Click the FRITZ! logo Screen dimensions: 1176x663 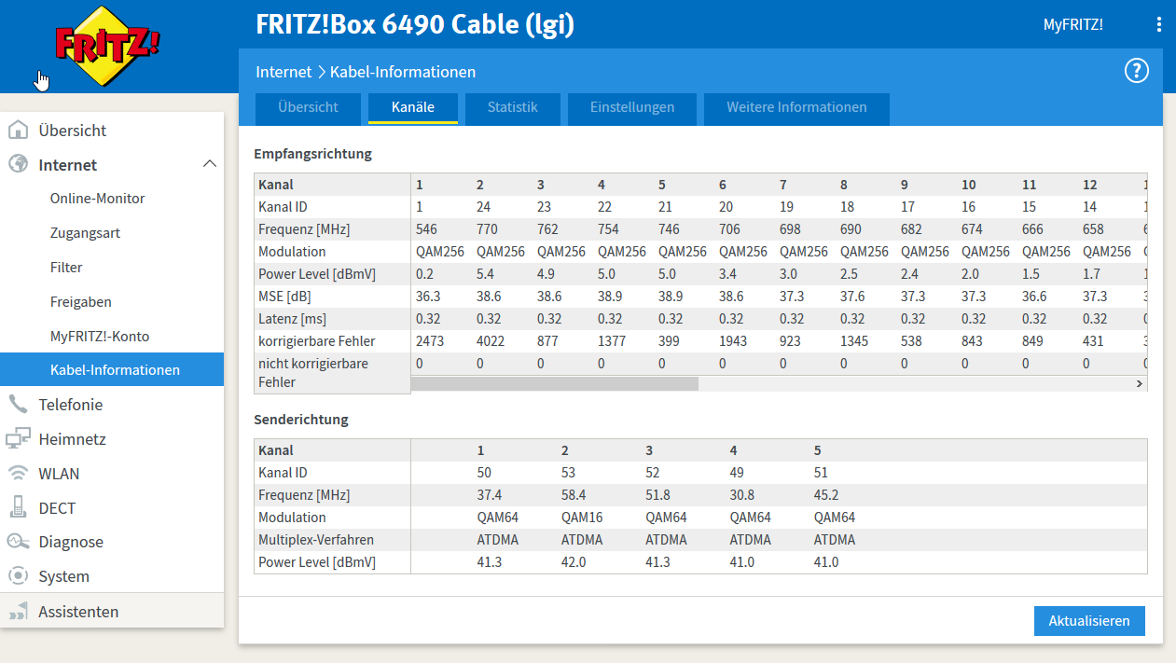108,46
